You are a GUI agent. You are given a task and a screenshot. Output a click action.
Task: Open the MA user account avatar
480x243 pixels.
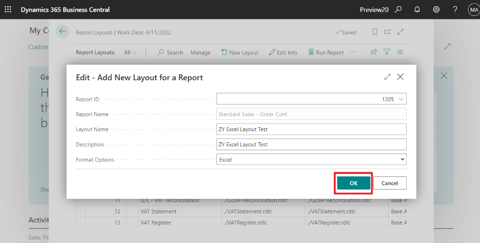[x=474, y=10]
